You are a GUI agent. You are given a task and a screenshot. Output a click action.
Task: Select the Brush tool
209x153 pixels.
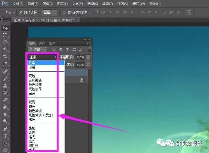(x=5, y=78)
